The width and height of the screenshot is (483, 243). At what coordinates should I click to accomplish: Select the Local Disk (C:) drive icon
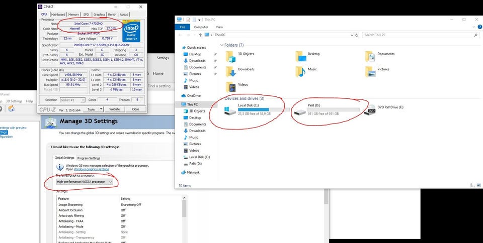tap(230, 111)
